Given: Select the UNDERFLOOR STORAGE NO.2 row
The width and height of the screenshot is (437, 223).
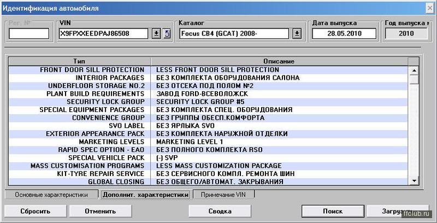Looking at the screenshot, I should (209, 86).
